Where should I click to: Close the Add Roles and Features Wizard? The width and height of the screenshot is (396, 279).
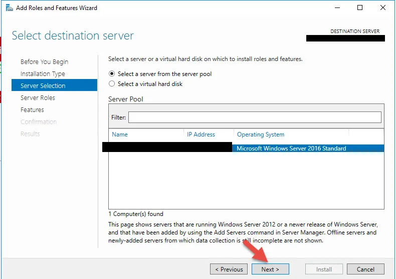click(383, 8)
